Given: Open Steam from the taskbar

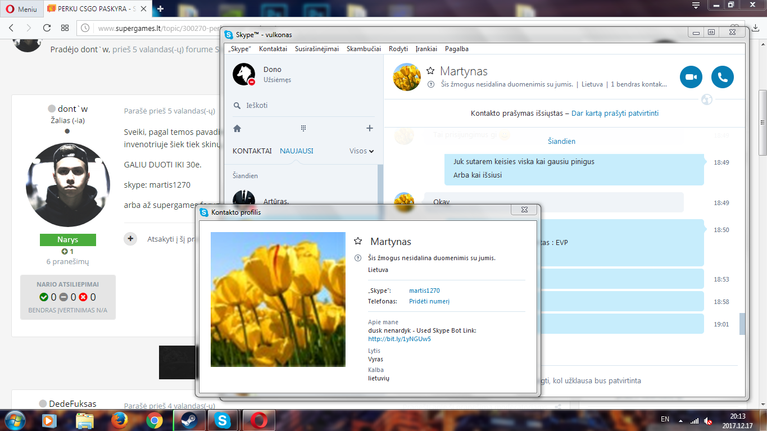Looking at the screenshot, I should pos(189,420).
